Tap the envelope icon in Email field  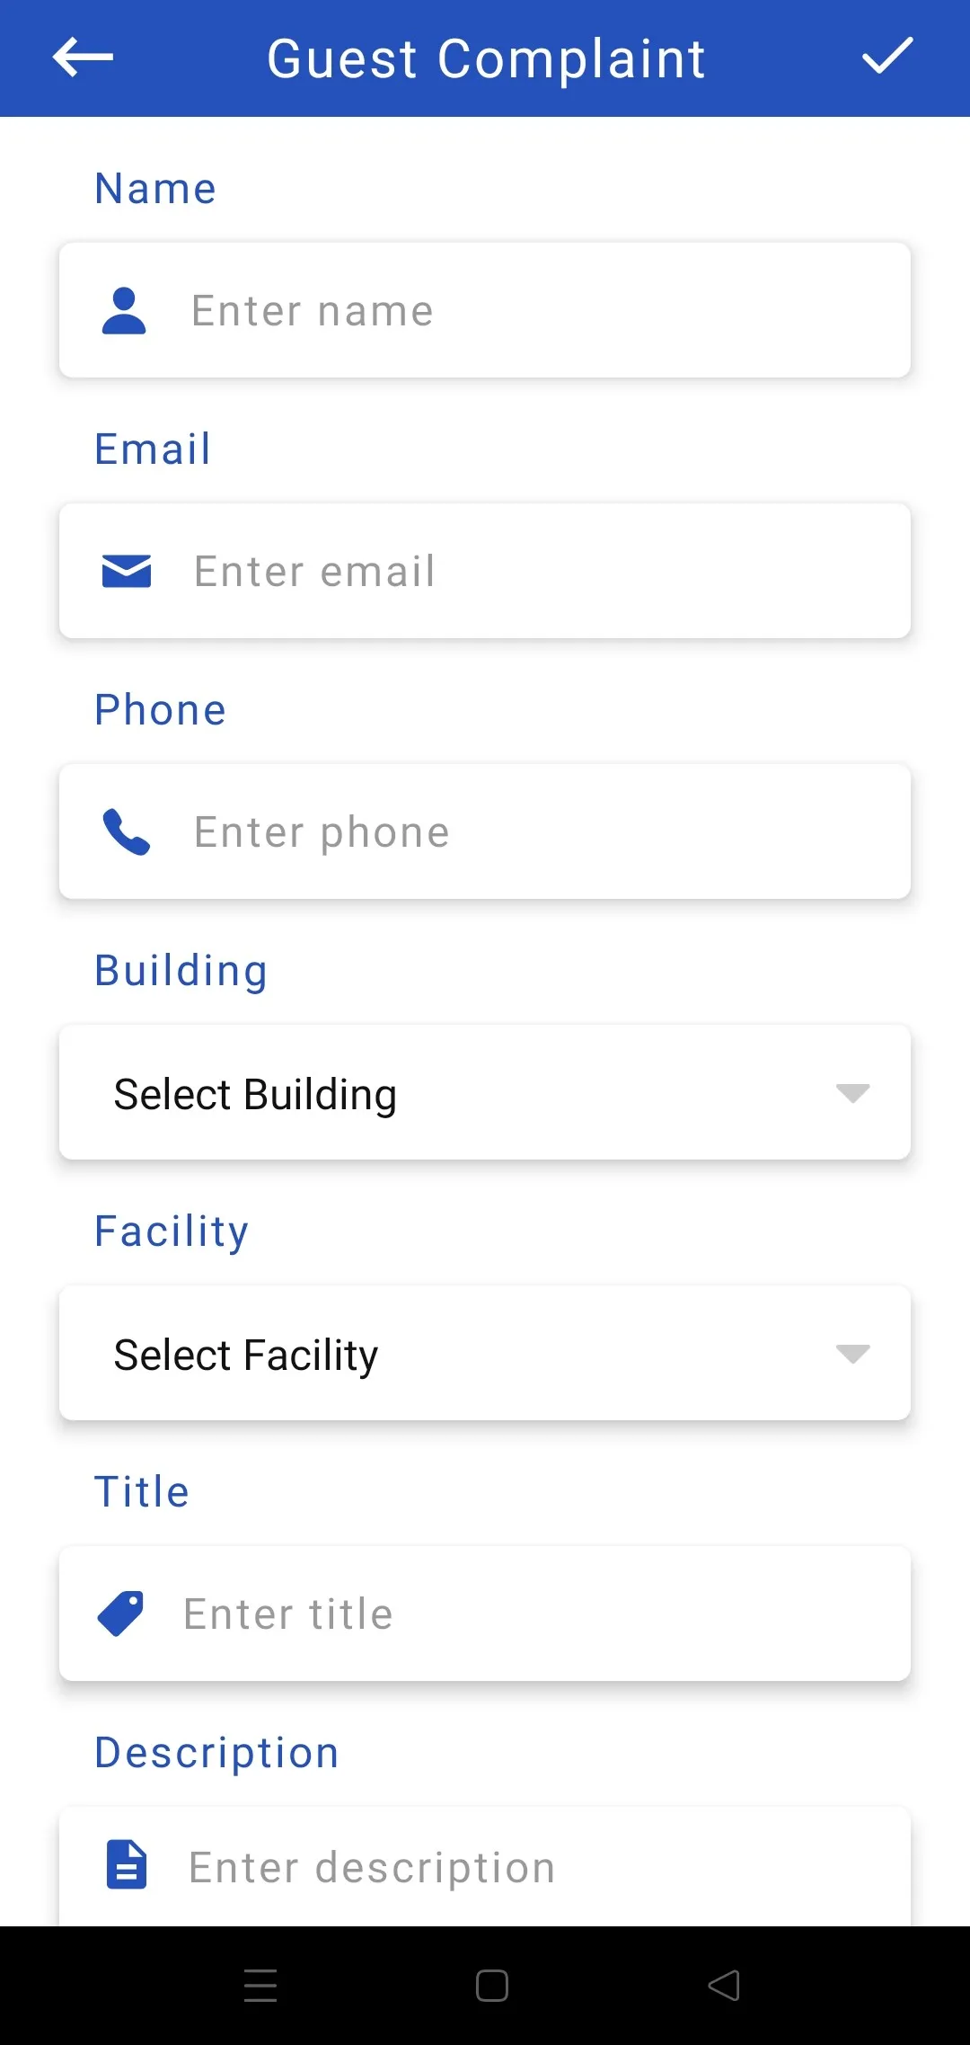[127, 571]
